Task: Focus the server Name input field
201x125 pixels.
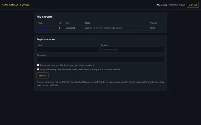Action: 68,49
